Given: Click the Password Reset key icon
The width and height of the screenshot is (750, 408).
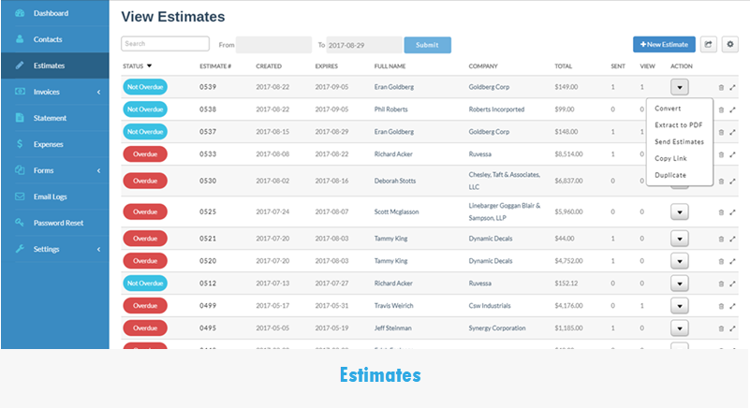Looking at the screenshot, I should point(20,223).
